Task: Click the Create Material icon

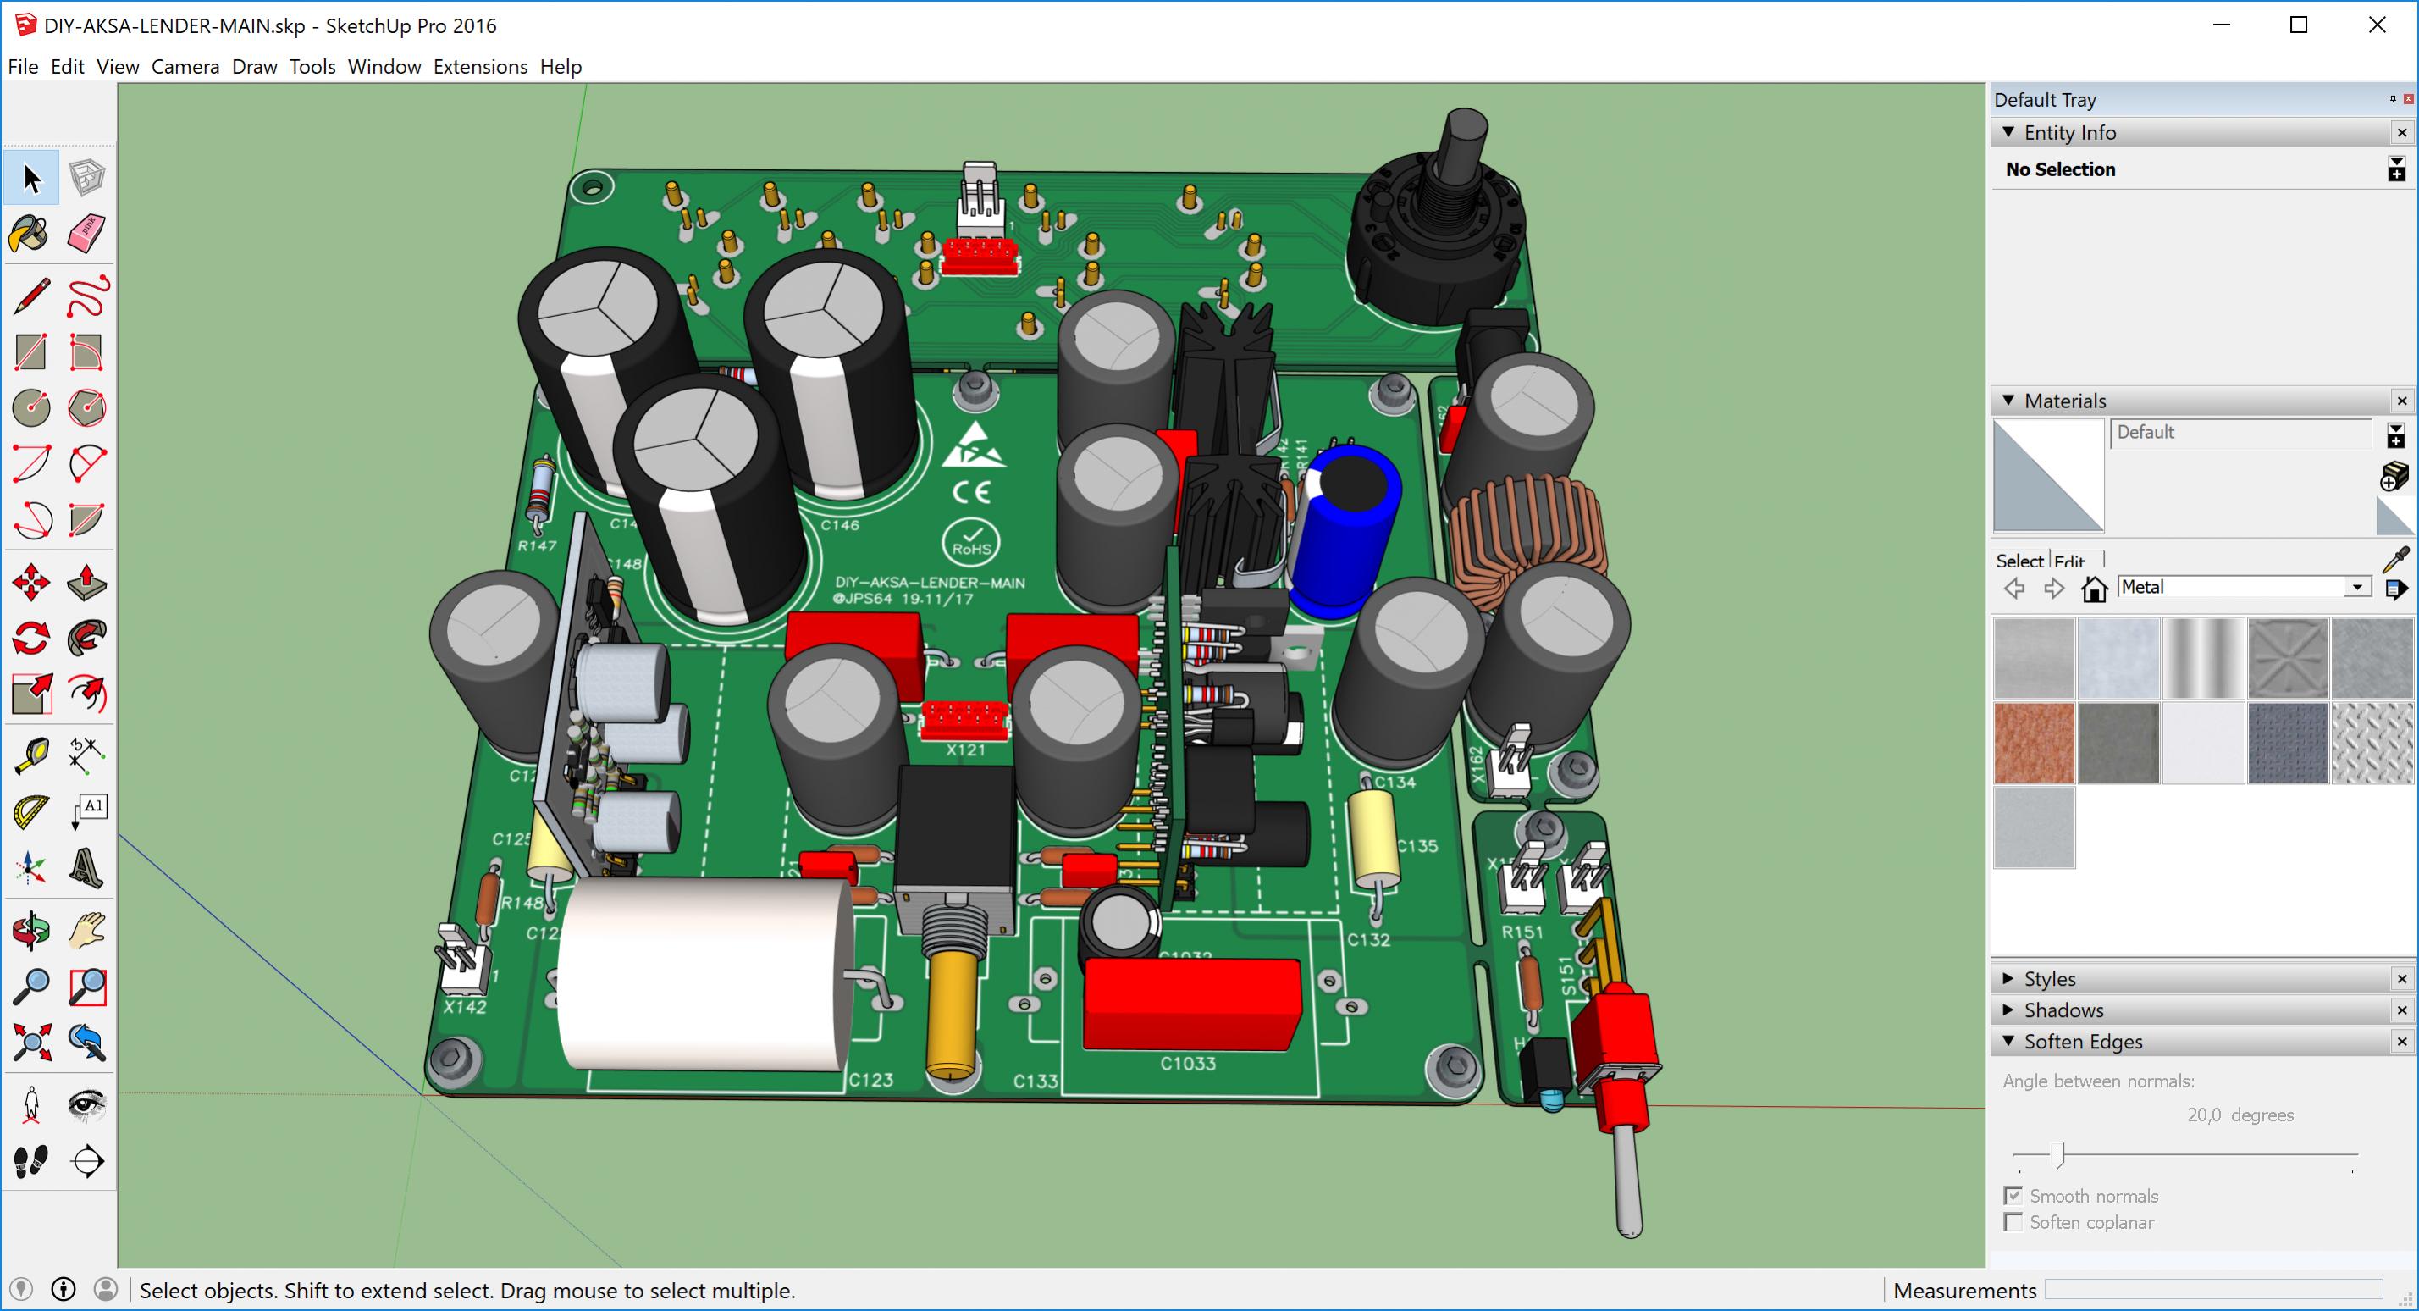Action: point(2394,477)
